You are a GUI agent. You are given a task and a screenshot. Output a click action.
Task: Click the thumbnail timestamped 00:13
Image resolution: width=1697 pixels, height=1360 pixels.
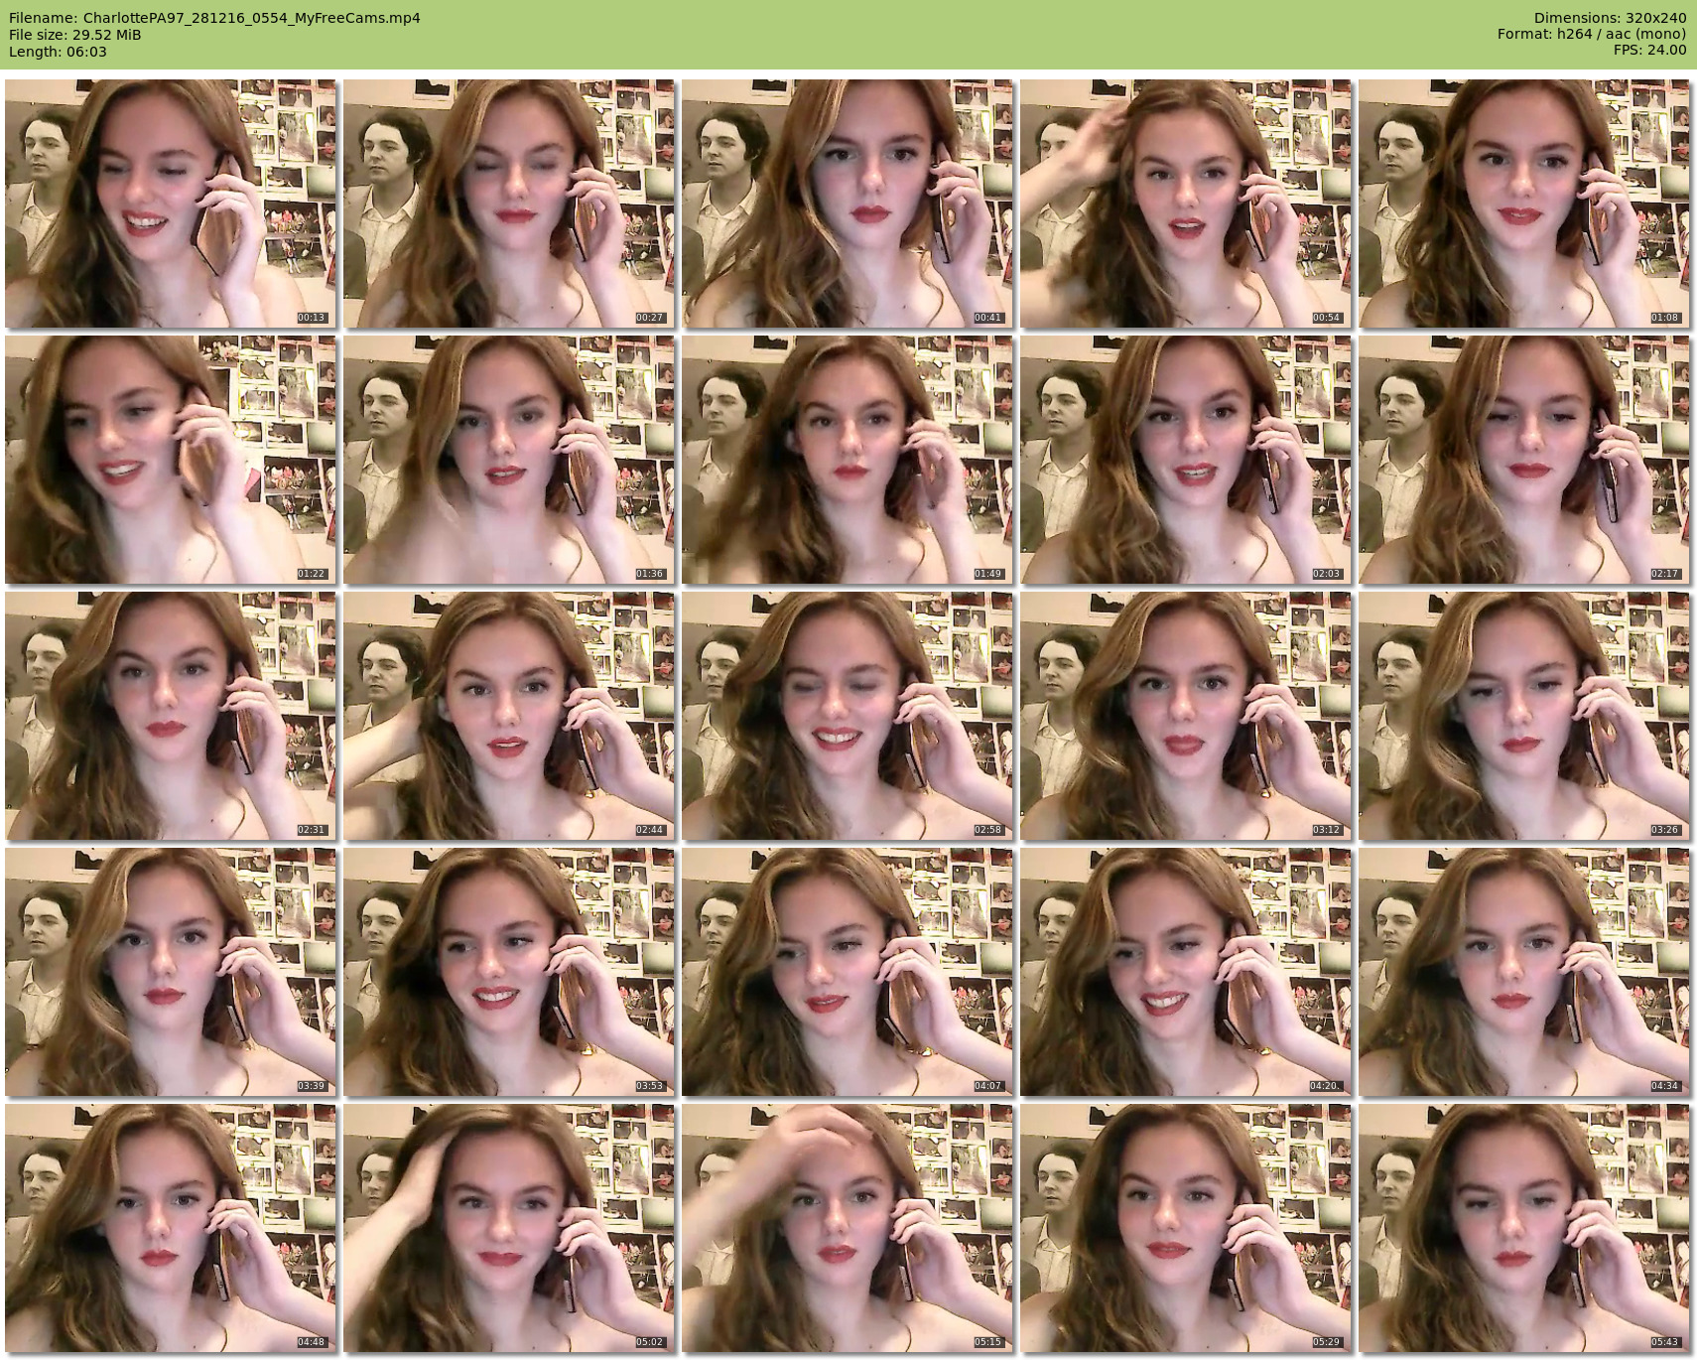click(x=171, y=204)
